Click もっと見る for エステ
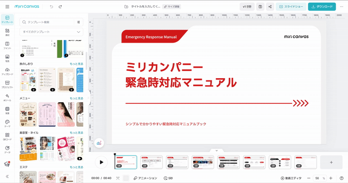 pyautogui.click(x=77, y=167)
